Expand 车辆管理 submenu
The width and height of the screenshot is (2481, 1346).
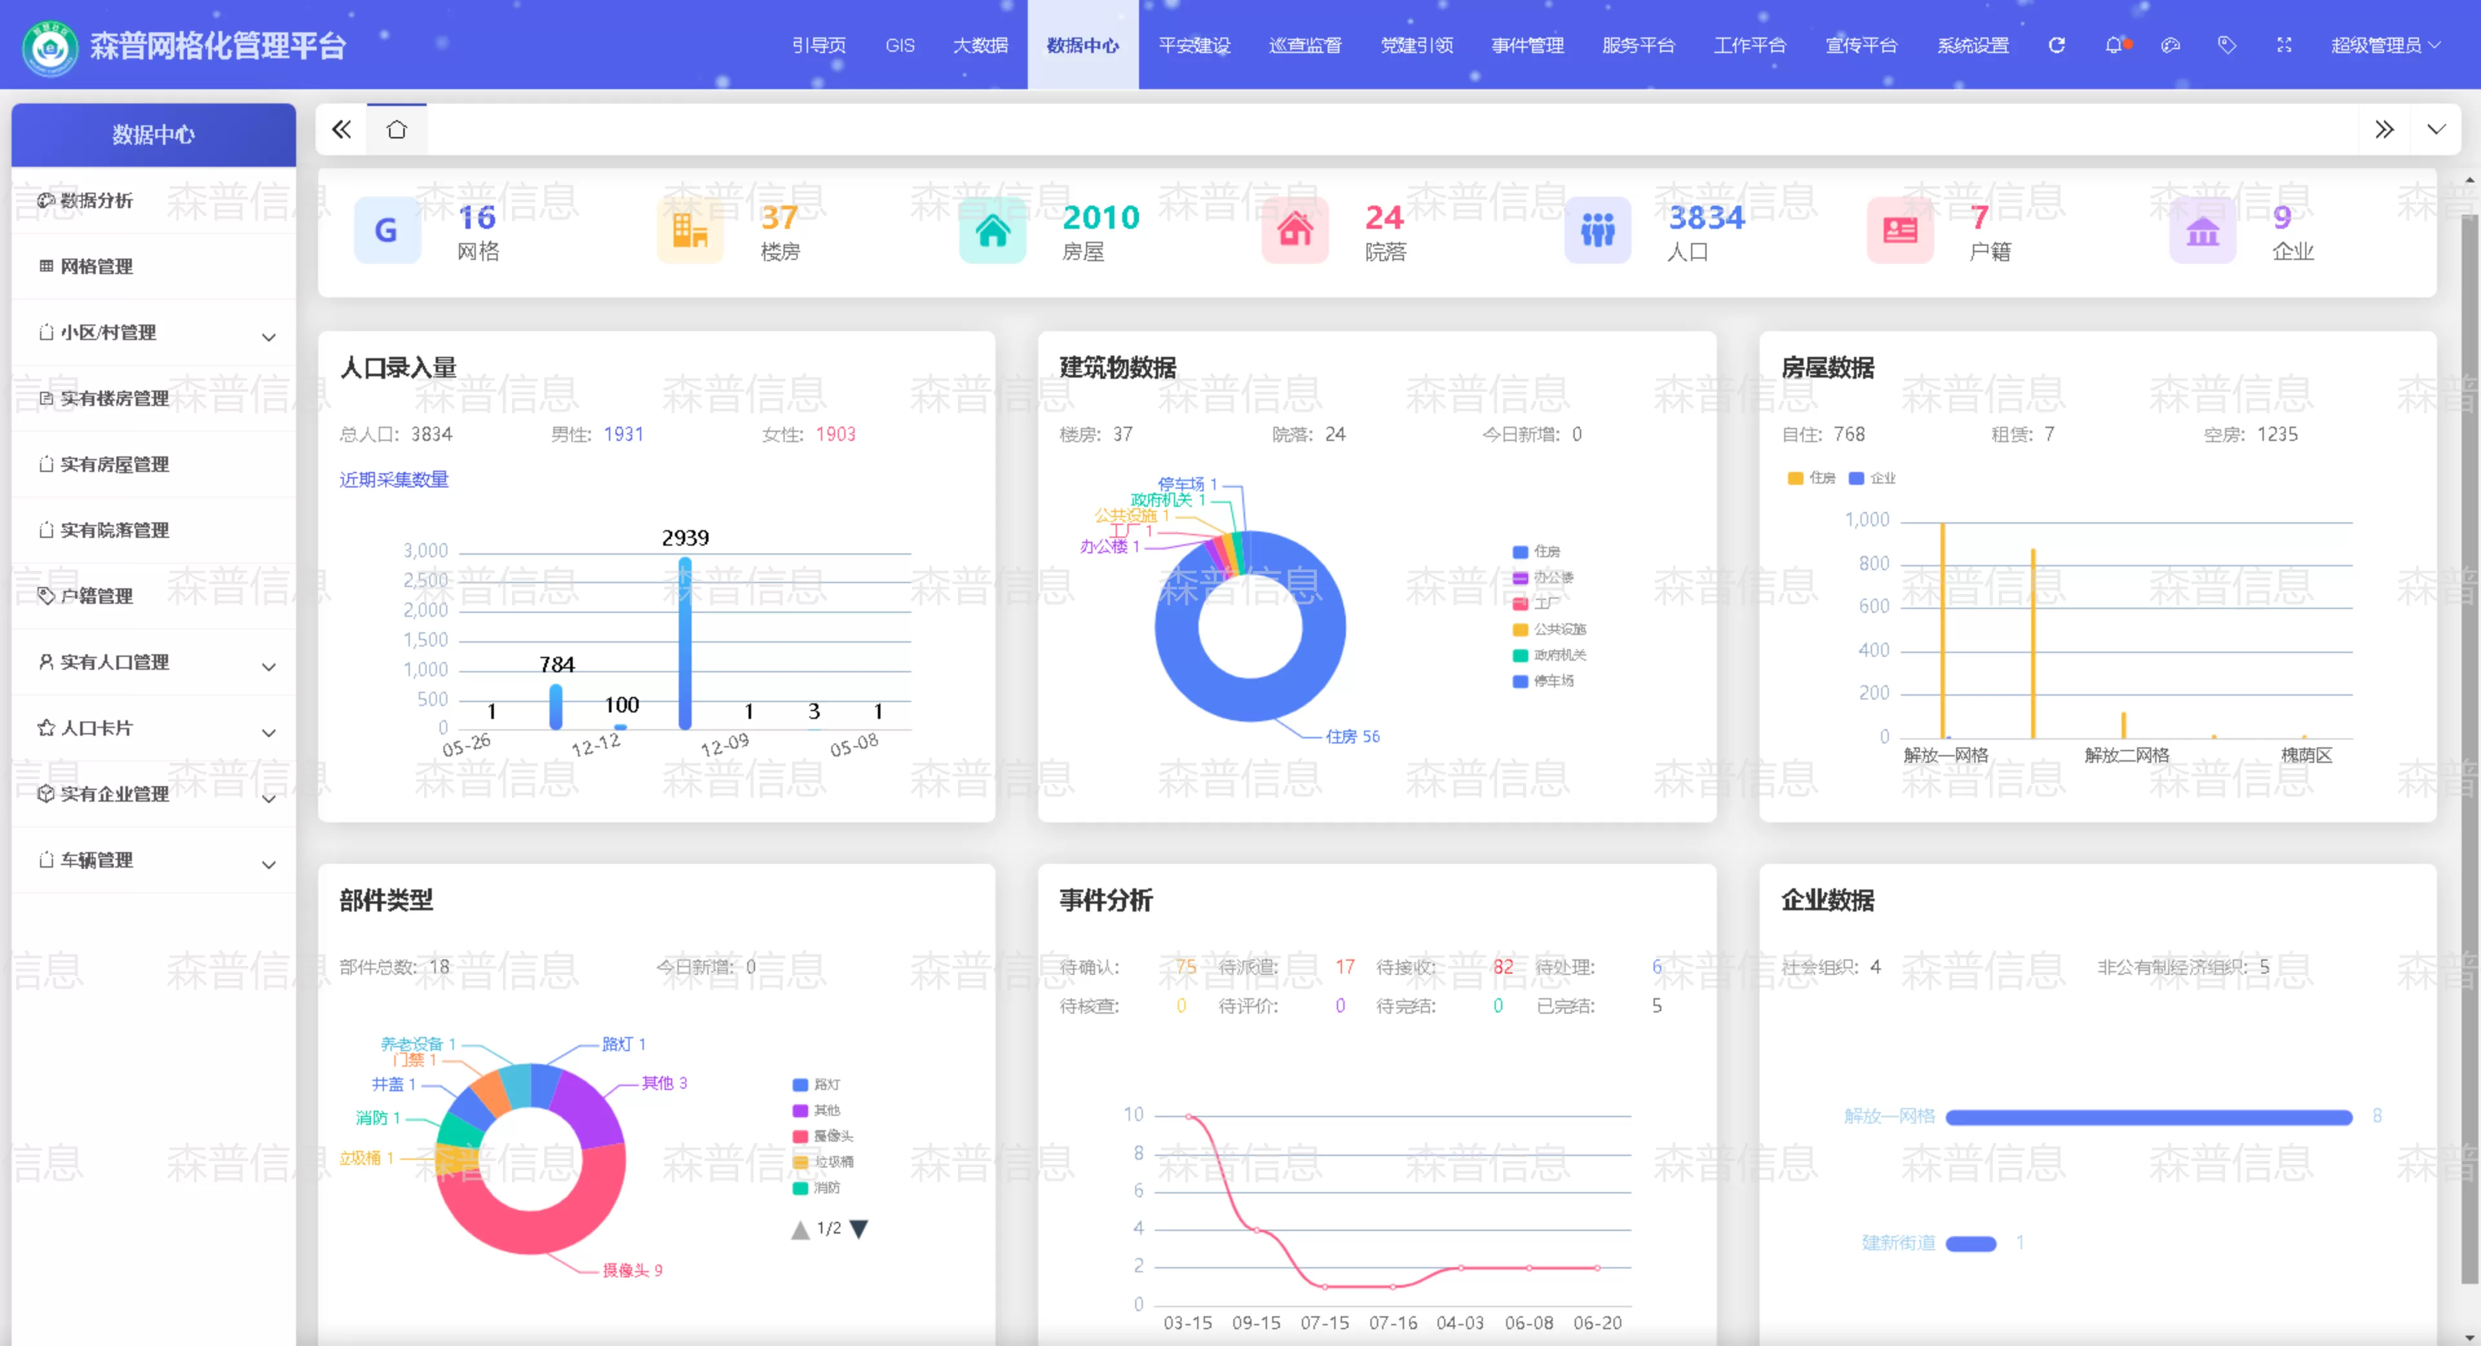tap(269, 865)
